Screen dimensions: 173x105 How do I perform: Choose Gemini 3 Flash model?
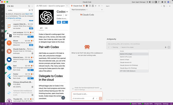click(x=134, y=60)
